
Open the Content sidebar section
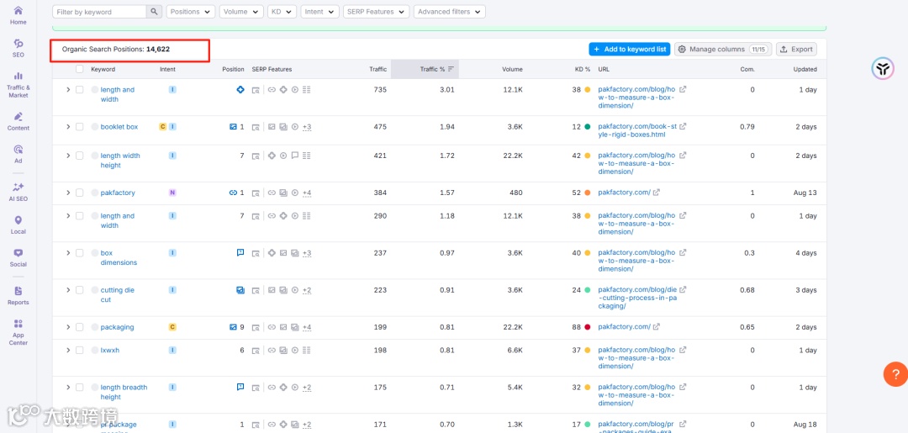pos(18,121)
